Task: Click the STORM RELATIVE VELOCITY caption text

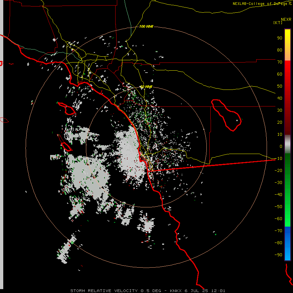Action: pos(104,291)
